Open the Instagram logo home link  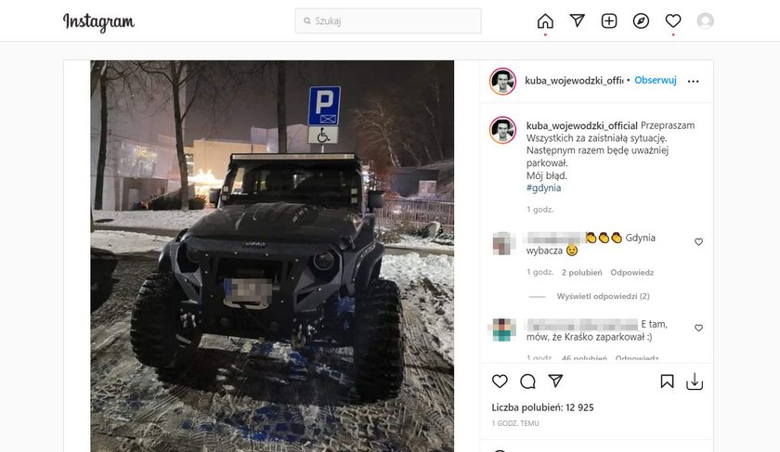pos(98,22)
